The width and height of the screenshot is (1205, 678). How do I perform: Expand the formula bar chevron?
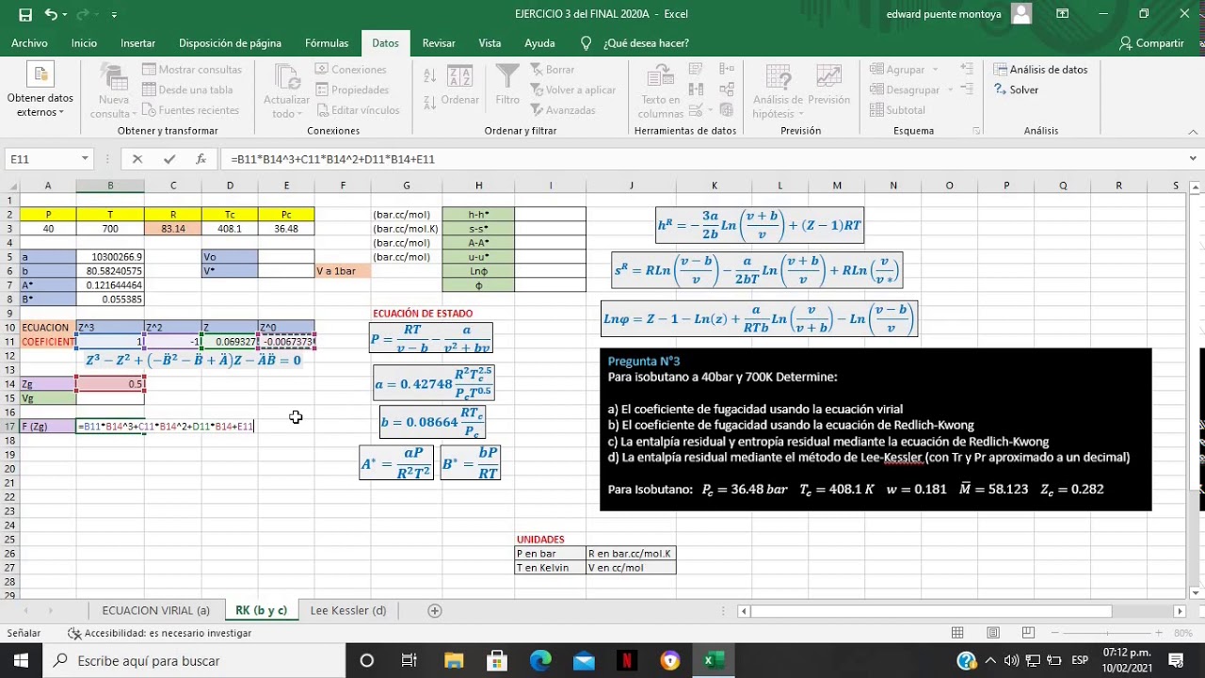point(1194,159)
